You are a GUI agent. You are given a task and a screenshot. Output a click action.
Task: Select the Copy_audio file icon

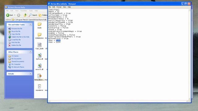[39, 45]
